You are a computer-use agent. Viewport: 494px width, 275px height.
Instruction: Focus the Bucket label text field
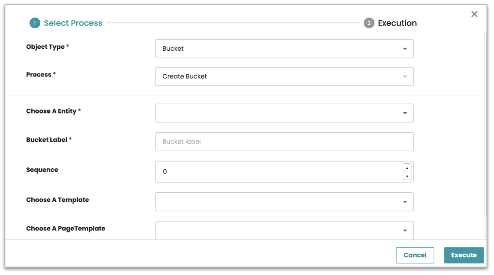[x=284, y=142]
